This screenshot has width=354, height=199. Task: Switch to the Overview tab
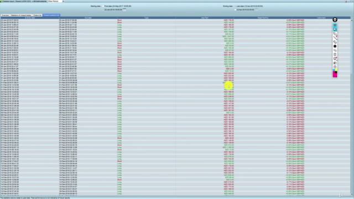point(5,15)
